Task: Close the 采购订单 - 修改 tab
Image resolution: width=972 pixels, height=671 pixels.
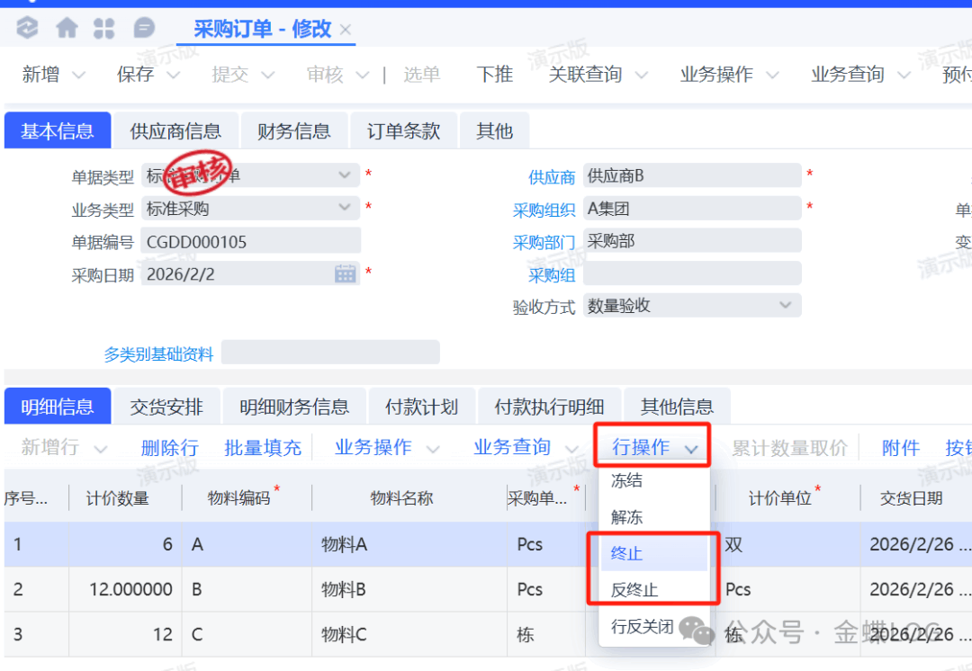Action: [x=346, y=30]
